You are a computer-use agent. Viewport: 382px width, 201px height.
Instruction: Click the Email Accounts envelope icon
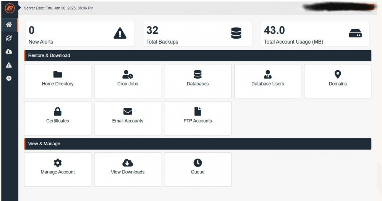tap(128, 111)
